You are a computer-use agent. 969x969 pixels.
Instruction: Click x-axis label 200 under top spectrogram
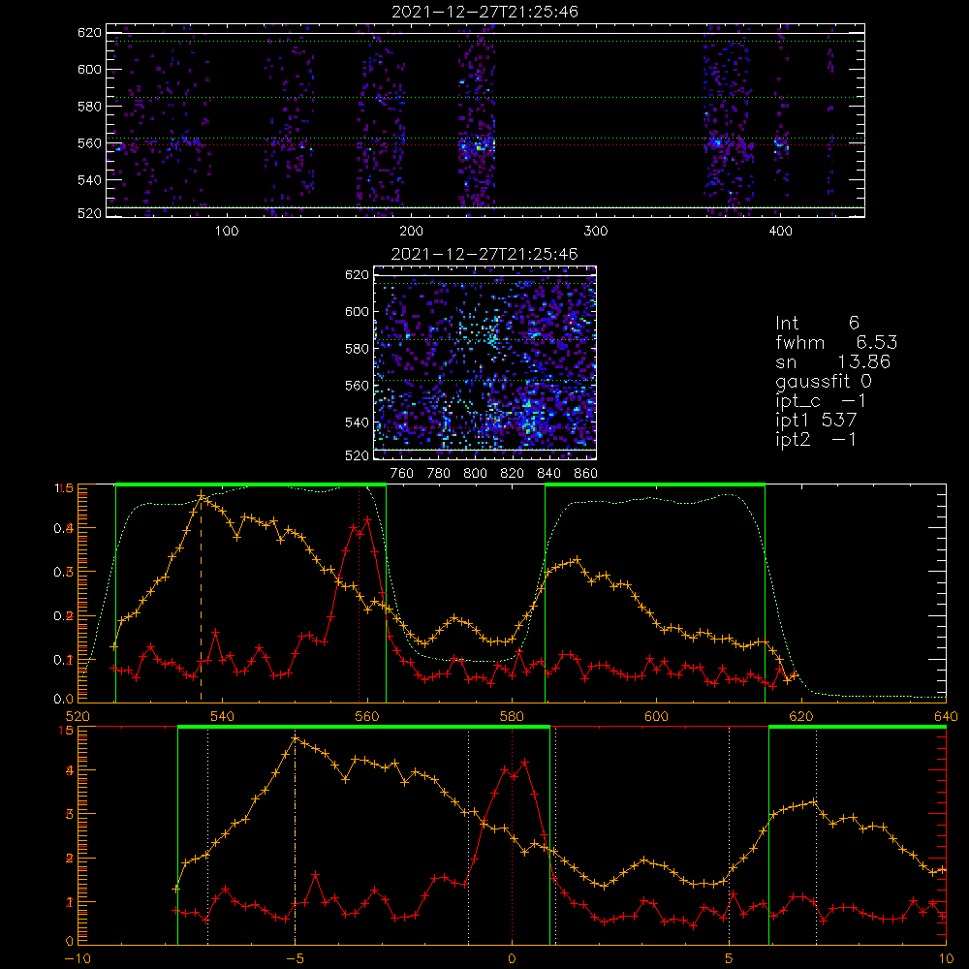point(411,232)
